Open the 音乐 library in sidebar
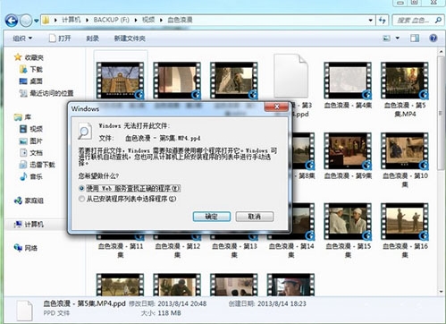Screen dimensions: 446x324 coord(31,176)
